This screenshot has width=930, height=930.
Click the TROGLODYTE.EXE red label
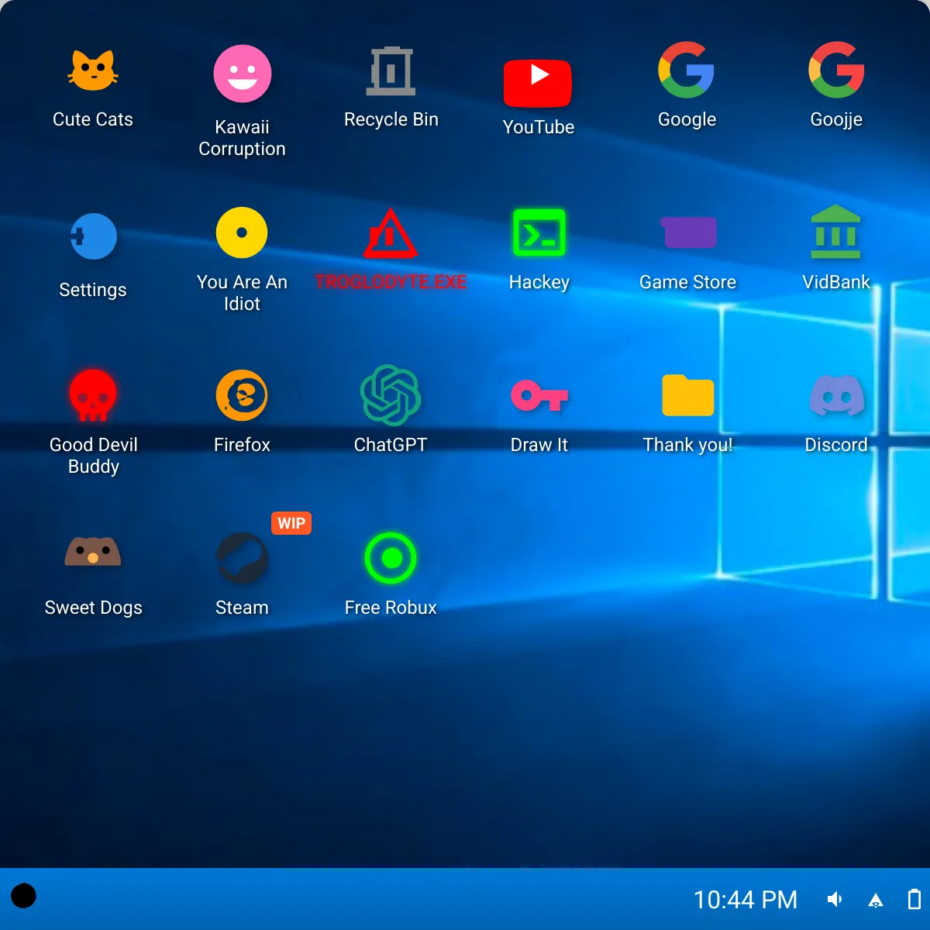pos(391,282)
